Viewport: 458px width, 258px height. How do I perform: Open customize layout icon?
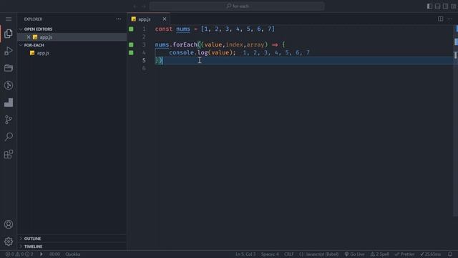(x=453, y=6)
